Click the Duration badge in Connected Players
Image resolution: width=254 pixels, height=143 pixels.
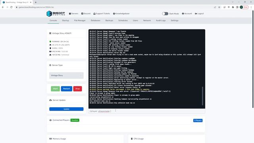coord(75,120)
